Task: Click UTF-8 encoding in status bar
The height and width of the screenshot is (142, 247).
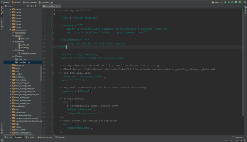Action: (236, 140)
